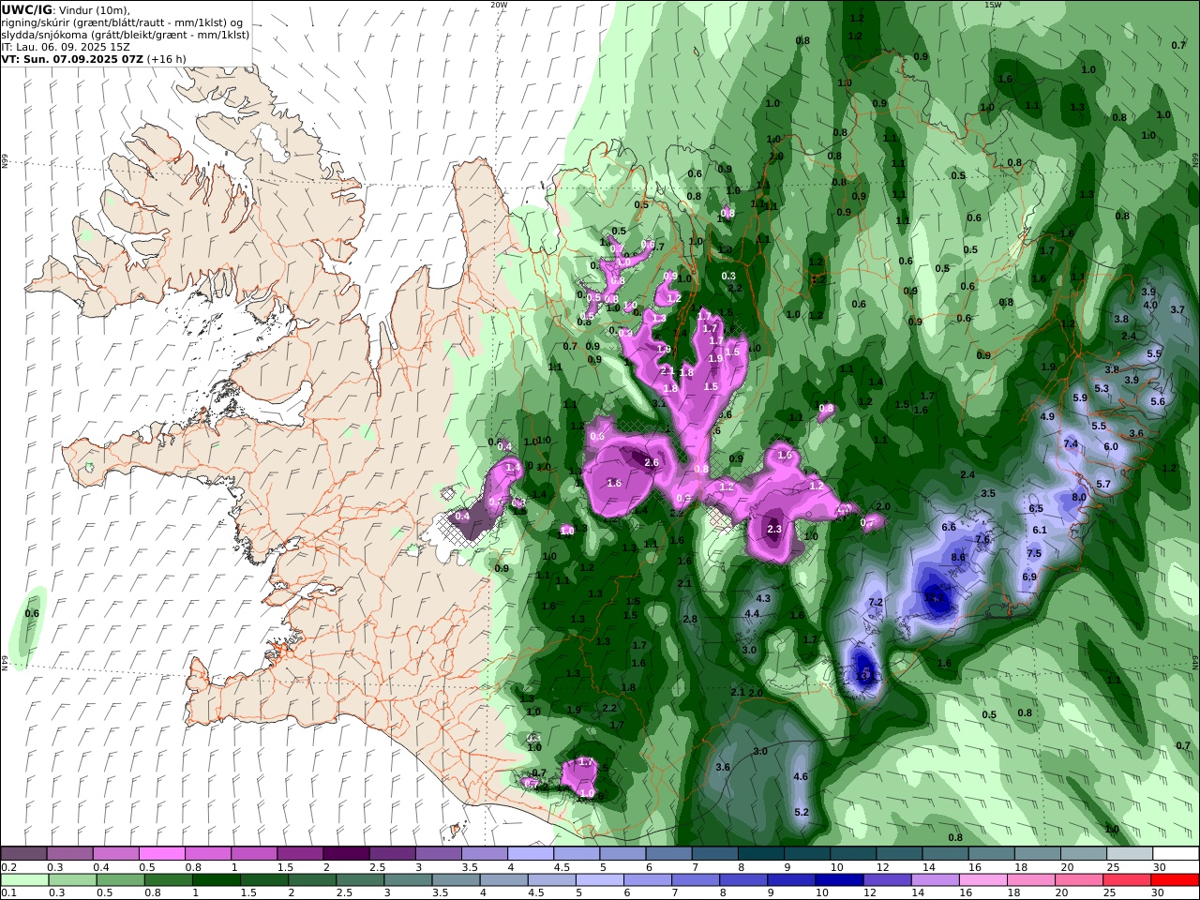The width and height of the screenshot is (1200, 900).
Task: Click the '5.3' precipitation value
Action: pos(1102,388)
